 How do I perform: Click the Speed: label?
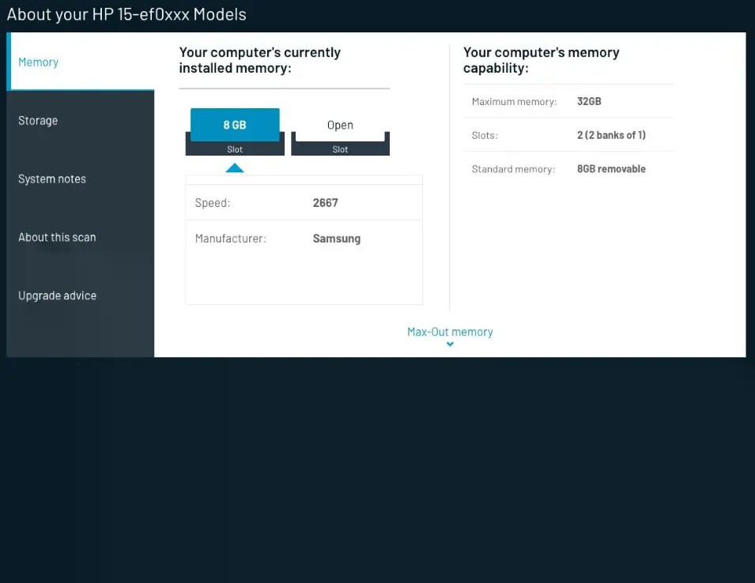(213, 203)
